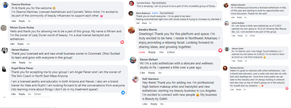Image resolution: width=291 pixels, height=108 pixels.
Task: Open the like reactions count on Angel's comment
Action: pyautogui.click(x=124, y=92)
